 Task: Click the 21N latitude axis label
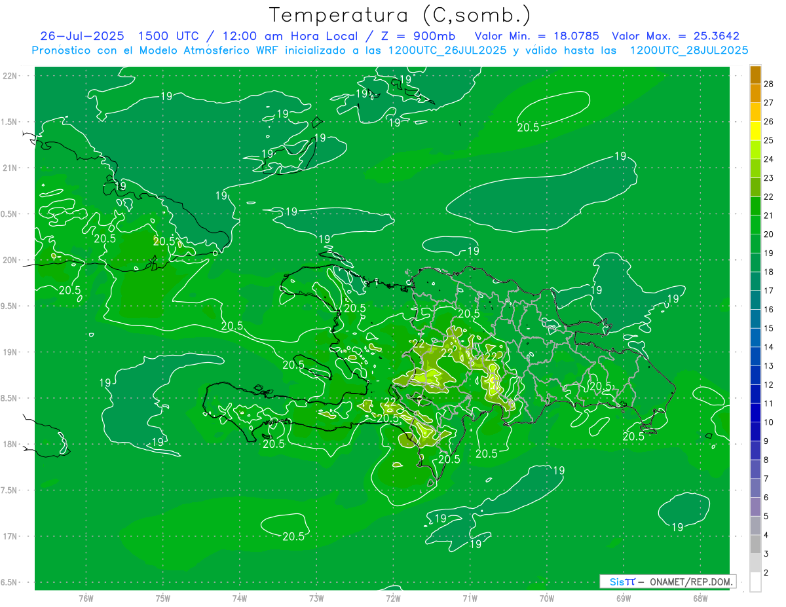point(10,168)
